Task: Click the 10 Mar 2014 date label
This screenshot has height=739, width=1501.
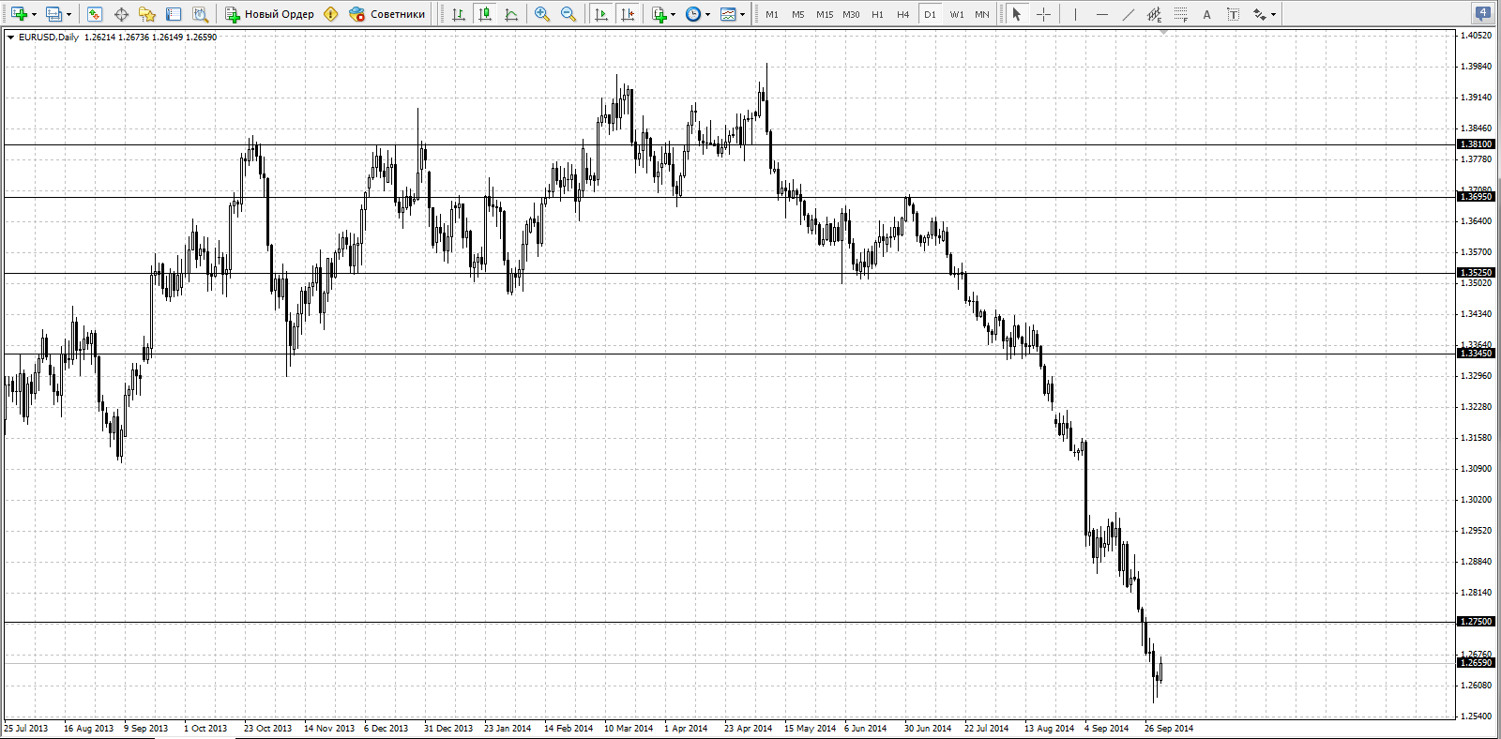Action: point(629,729)
